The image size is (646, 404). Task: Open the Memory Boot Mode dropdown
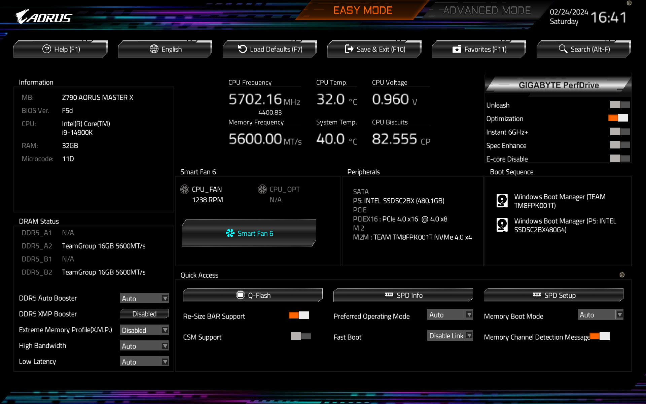pyautogui.click(x=600, y=315)
